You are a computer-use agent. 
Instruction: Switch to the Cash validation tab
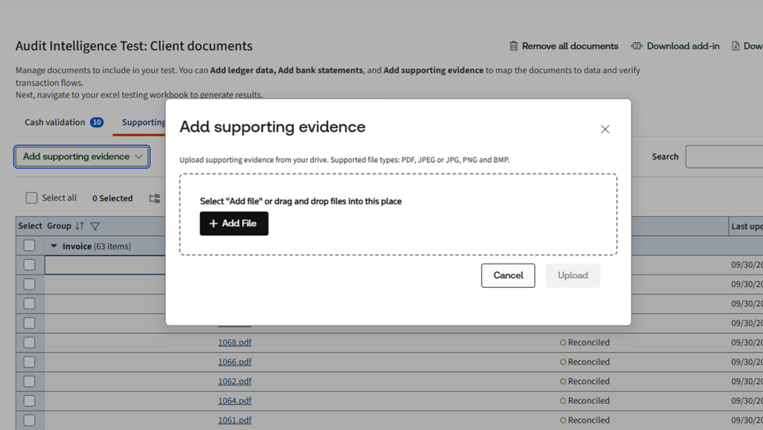55,123
